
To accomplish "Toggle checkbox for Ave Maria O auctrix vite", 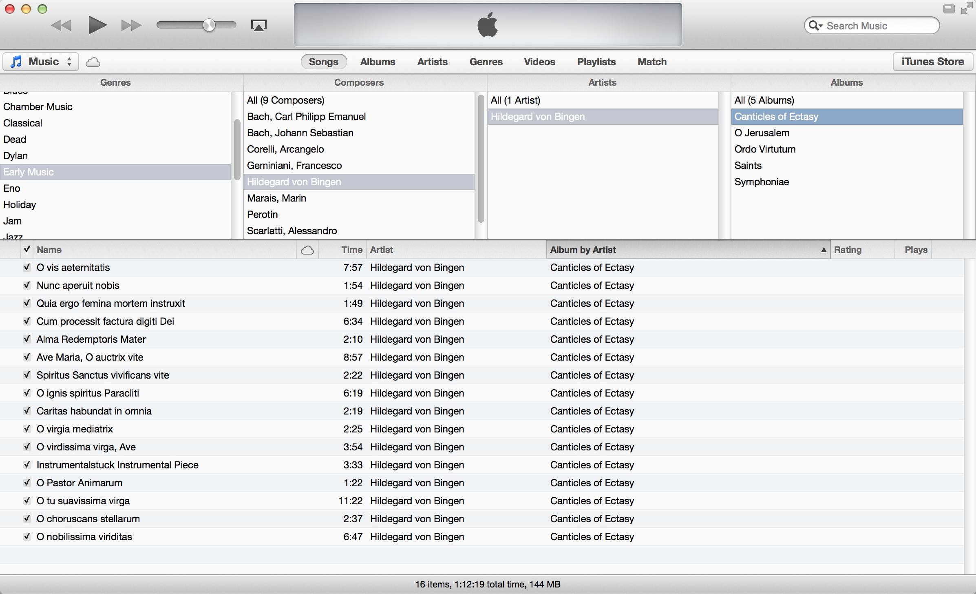I will [26, 357].
